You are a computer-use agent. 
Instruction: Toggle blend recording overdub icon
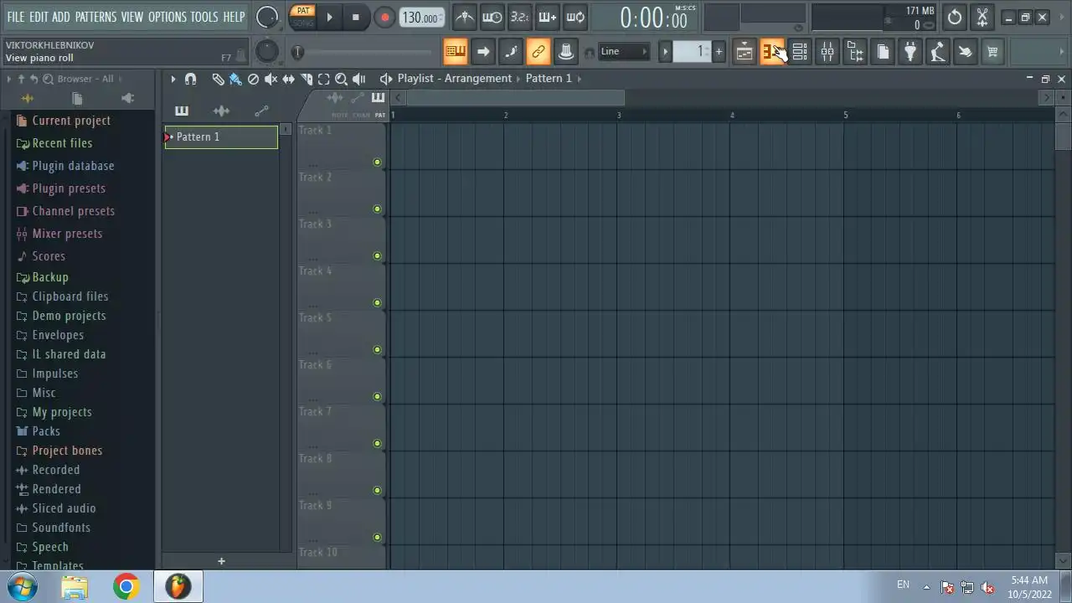[x=547, y=17]
